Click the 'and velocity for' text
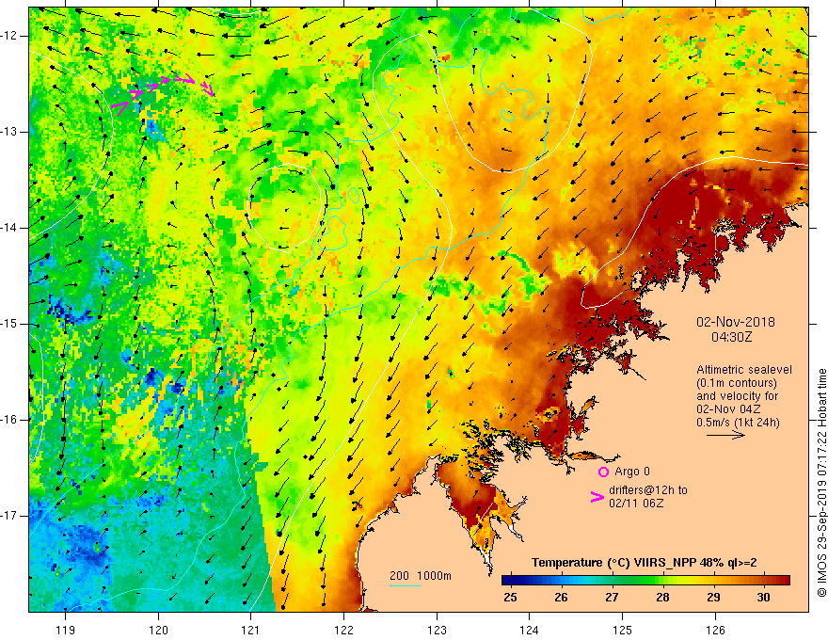 pyautogui.click(x=737, y=396)
